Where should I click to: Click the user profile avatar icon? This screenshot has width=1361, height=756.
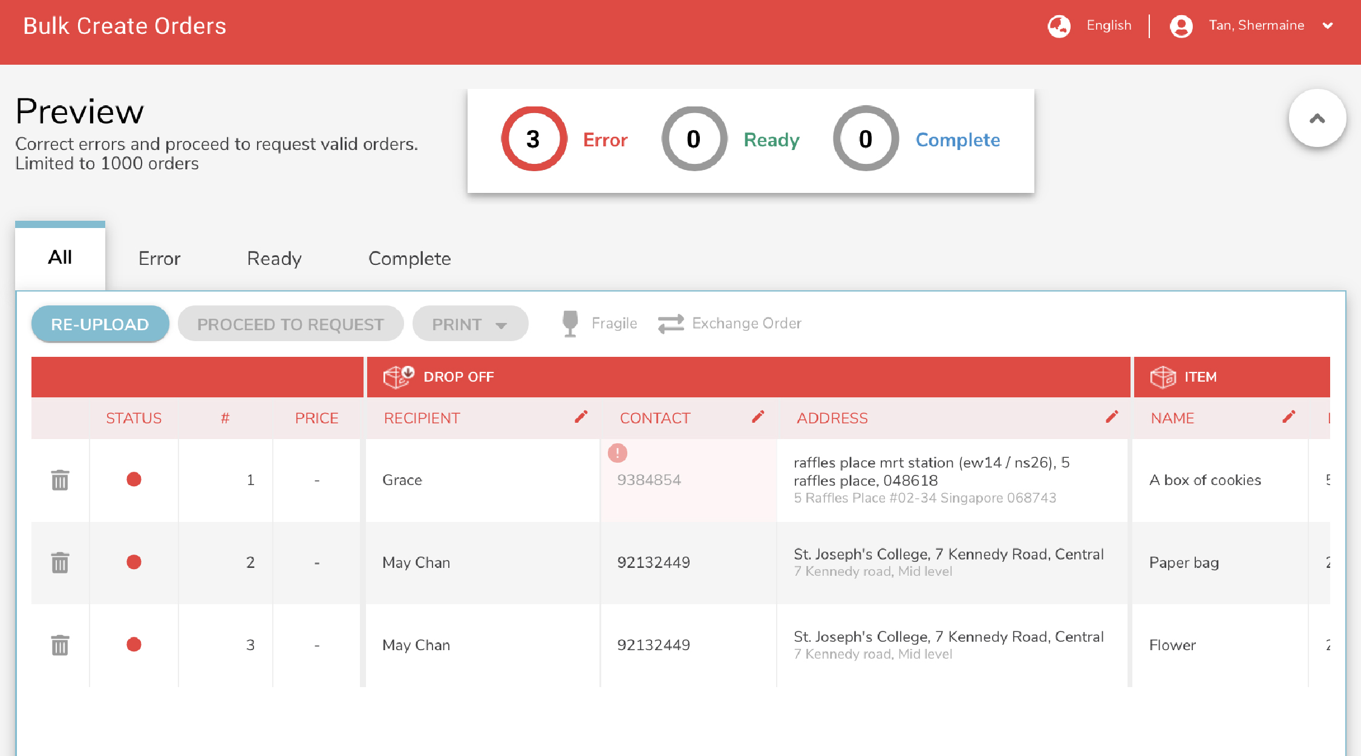point(1181,26)
